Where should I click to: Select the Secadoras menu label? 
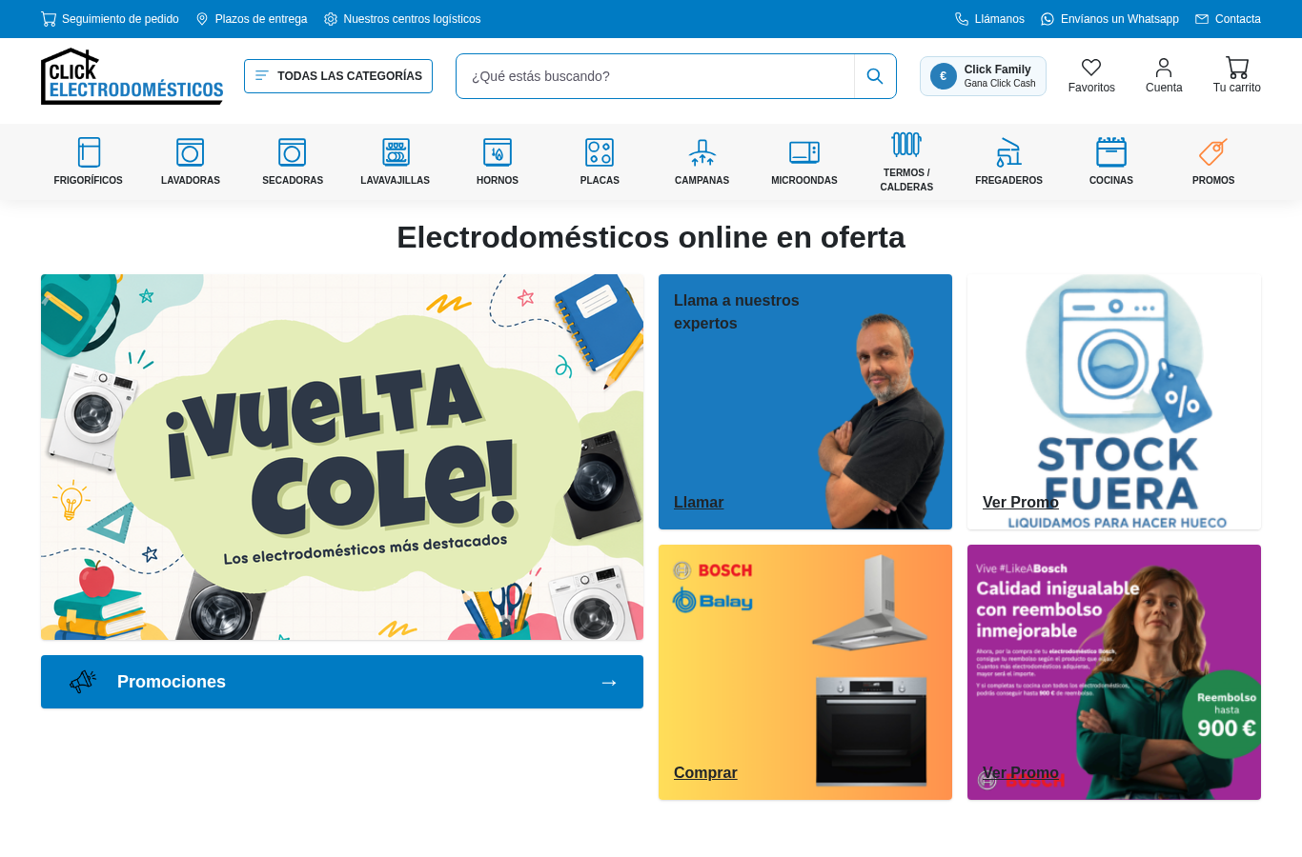pyautogui.click(x=293, y=180)
